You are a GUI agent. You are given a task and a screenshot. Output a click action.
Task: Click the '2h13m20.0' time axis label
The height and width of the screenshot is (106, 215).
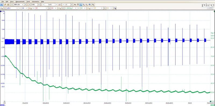[x=87, y=103]
